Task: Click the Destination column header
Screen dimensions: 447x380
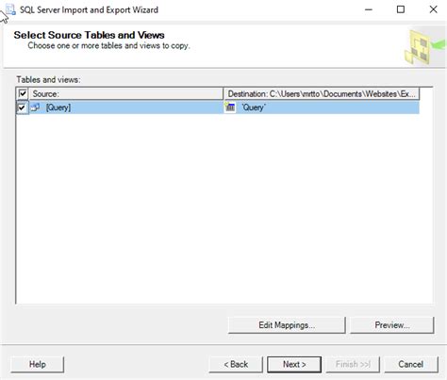Action: click(322, 93)
